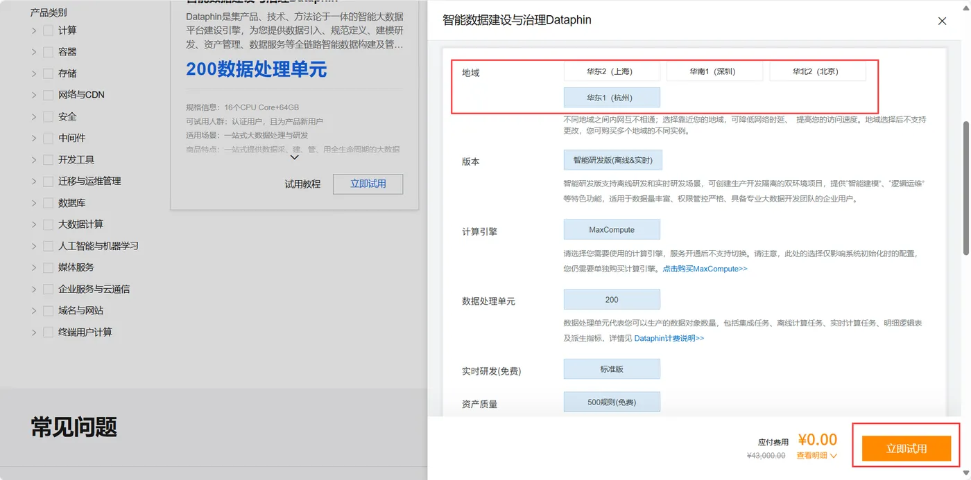Click the crossed-out ¥43,000.00 price
The width and height of the screenshot is (971, 480).
click(x=766, y=456)
